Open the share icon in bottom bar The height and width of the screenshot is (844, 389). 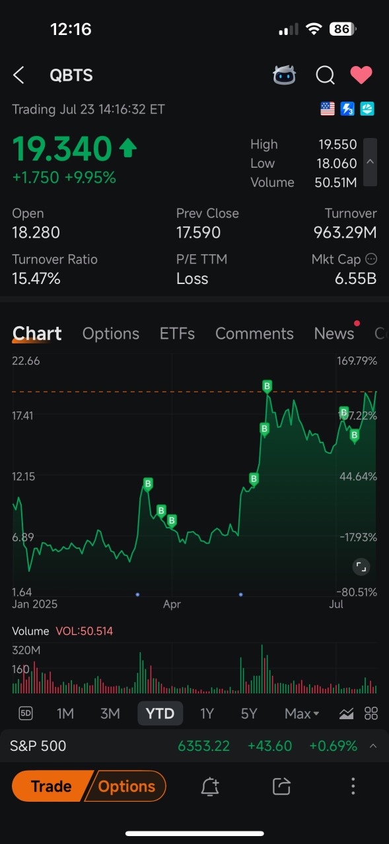pos(281,786)
